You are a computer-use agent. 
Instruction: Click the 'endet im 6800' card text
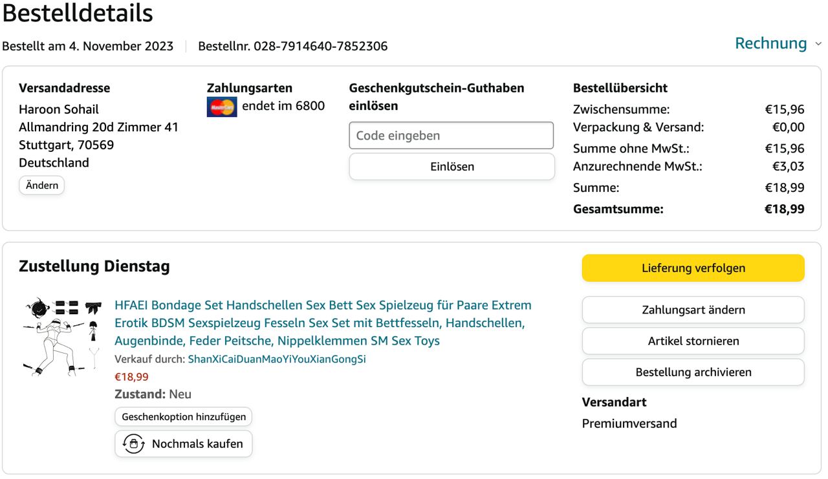[283, 106]
